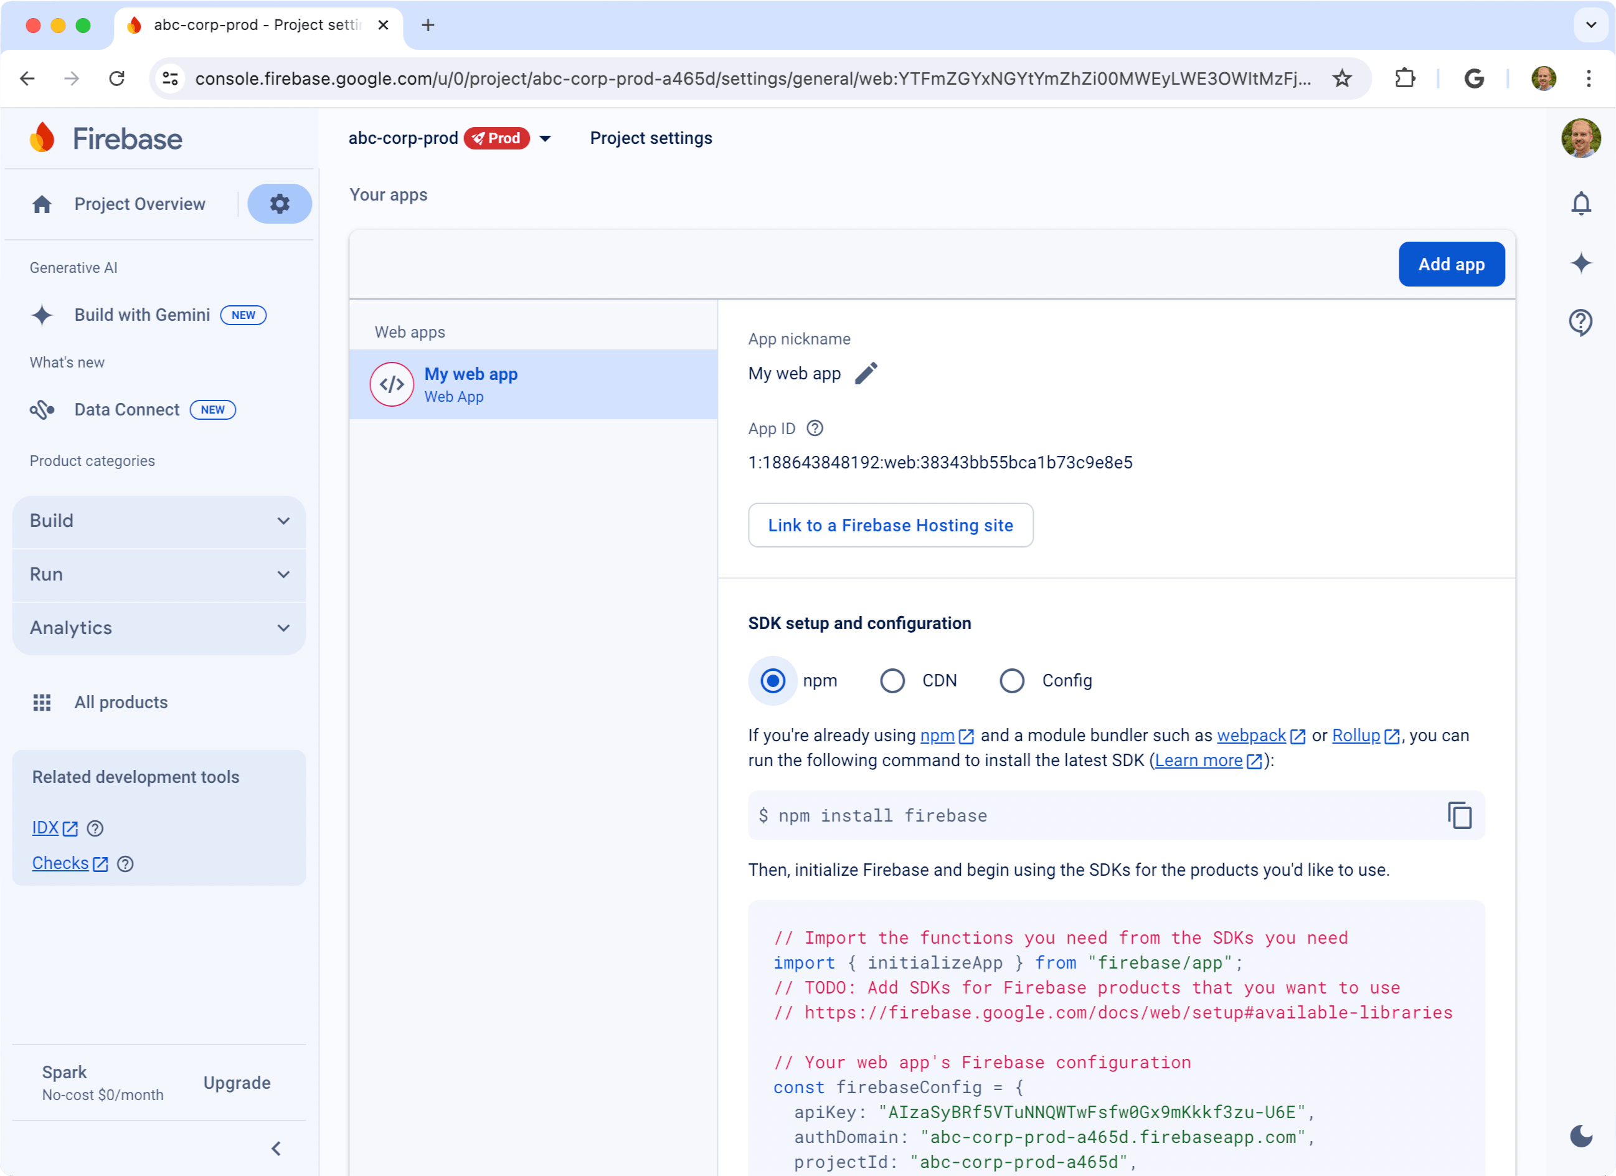Viewport: 1616px width, 1176px height.
Task: Close the abc-corp-prod browser tab
Action: pyautogui.click(x=384, y=25)
